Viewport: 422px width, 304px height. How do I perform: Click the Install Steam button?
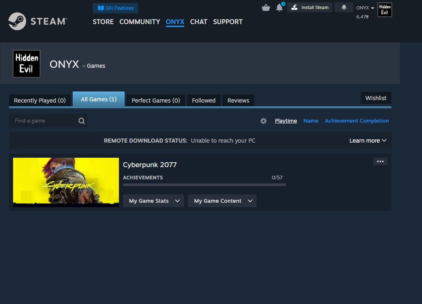pyautogui.click(x=310, y=7)
